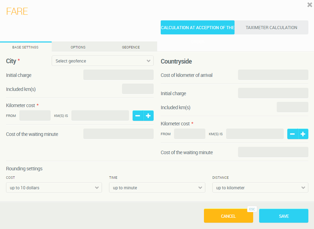Switch to Taximeter Calculation mode
This screenshot has width=314, height=229.
[x=271, y=27]
